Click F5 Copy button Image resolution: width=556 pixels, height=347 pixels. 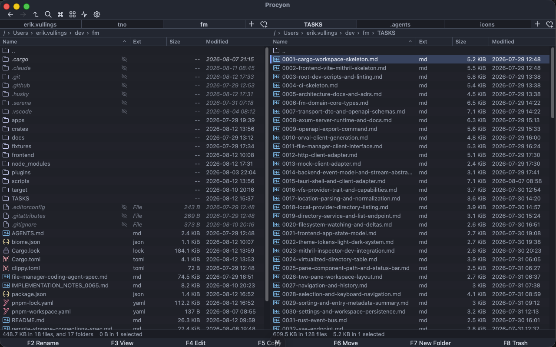(x=270, y=343)
